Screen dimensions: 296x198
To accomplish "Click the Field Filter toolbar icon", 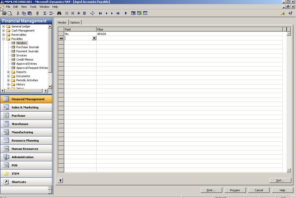I will pyautogui.click(x=67, y=13).
